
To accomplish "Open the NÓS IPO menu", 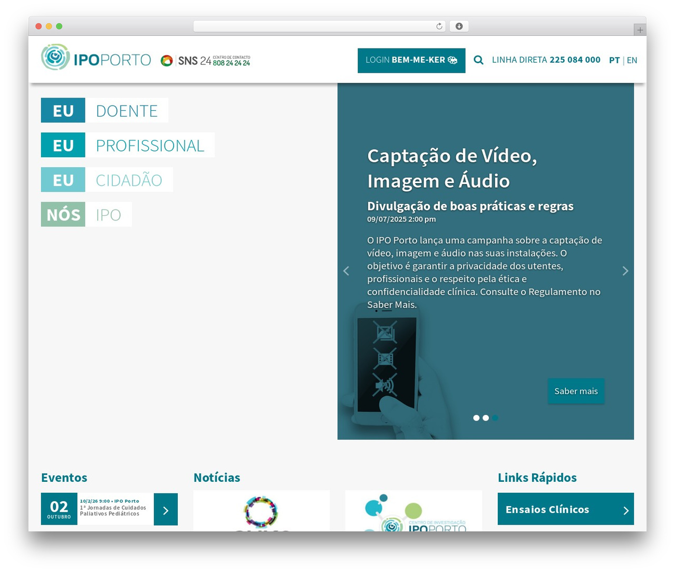I will point(86,214).
